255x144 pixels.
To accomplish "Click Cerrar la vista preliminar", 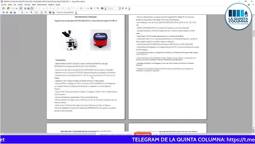I will pos(65,12).
